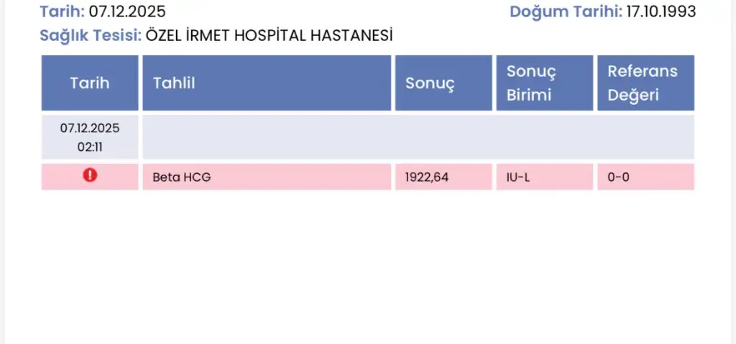The height and width of the screenshot is (344, 736).
Task: Click the 07.12.2025 report date above the table
Action: (x=126, y=11)
